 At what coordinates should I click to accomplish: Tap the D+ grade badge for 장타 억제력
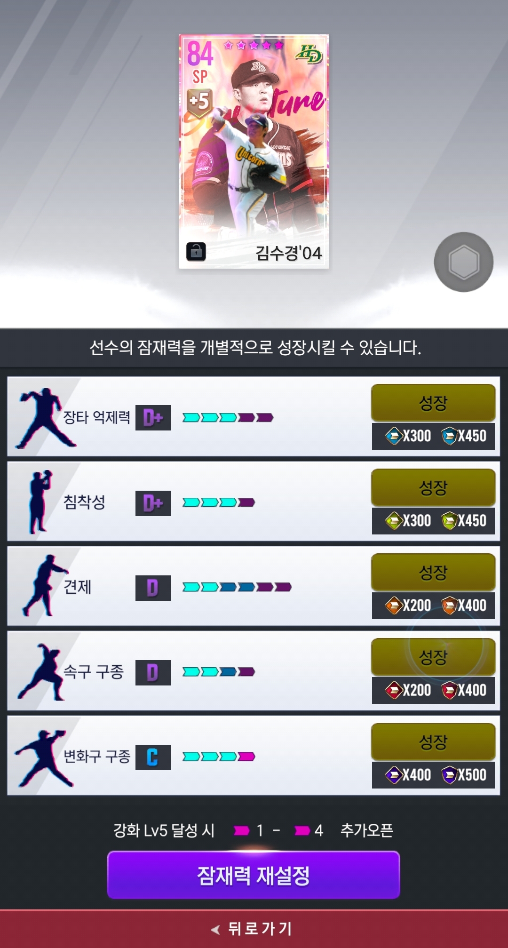(x=153, y=418)
